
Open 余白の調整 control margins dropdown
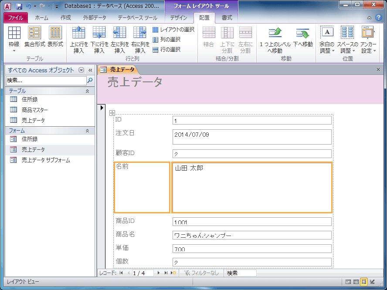coord(327,40)
